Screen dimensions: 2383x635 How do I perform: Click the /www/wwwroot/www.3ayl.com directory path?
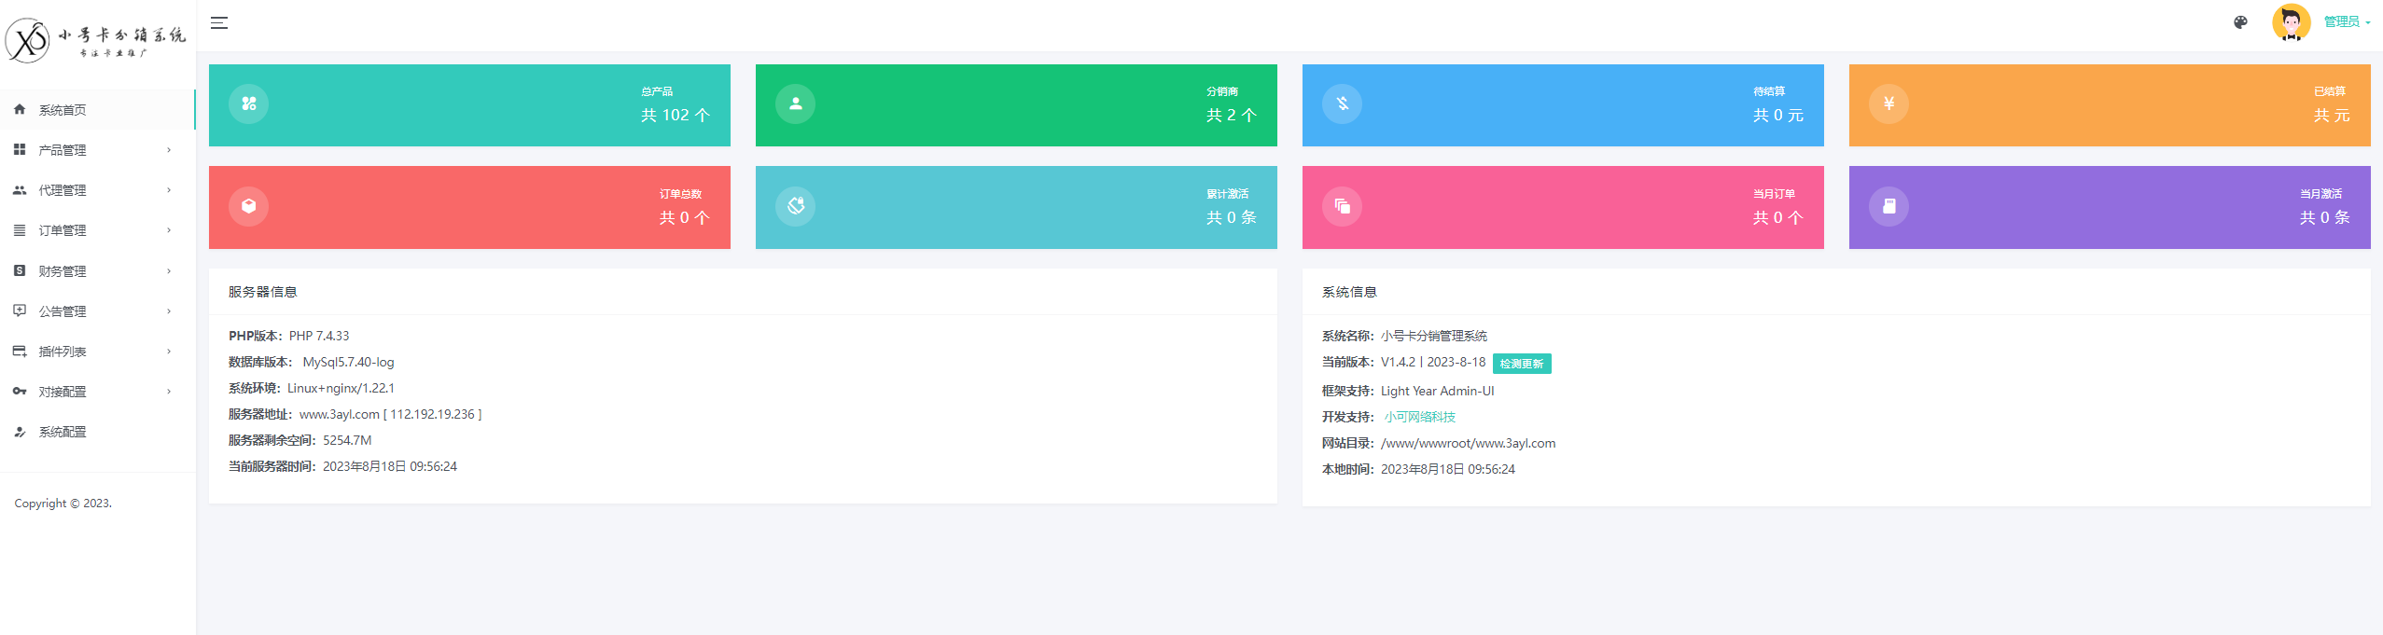tap(1469, 443)
